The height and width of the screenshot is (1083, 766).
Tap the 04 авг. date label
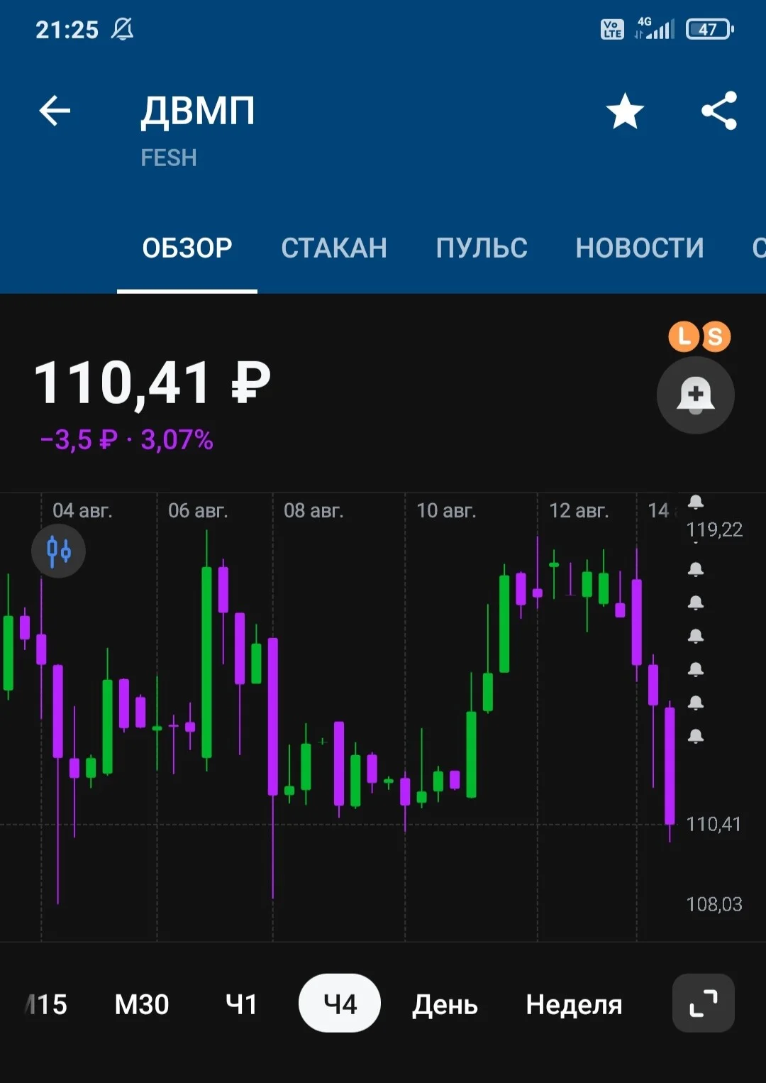(82, 510)
